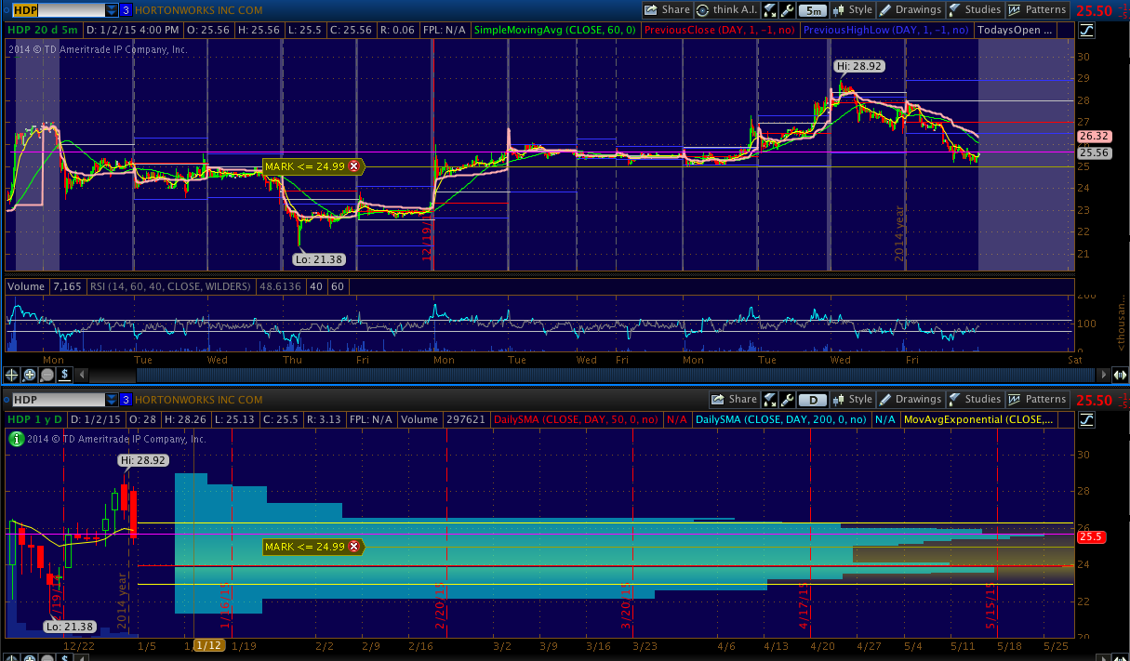Click the zoom out magnifier icon
This screenshot has height=661, width=1130.
point(47,375)
